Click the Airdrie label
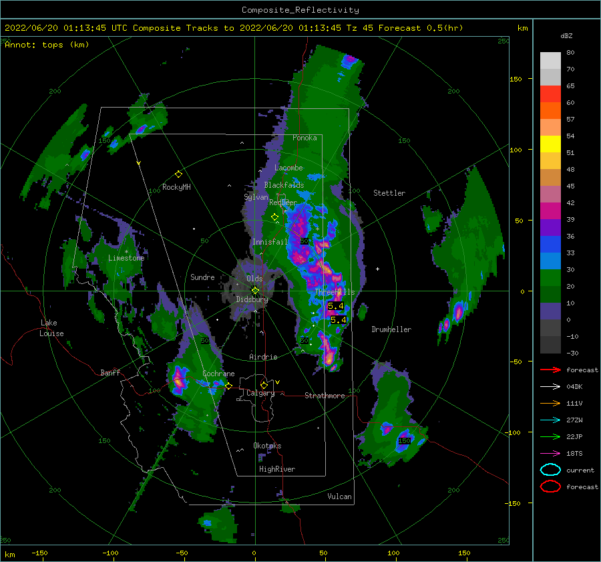Screen dimensions: 601x562 pyautogui.click(x=263, y=357)
